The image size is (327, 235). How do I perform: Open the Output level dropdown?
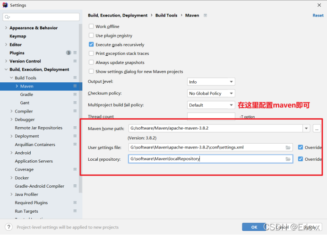pyautogui.click(x=211, y=82)
